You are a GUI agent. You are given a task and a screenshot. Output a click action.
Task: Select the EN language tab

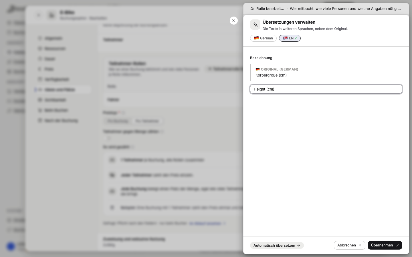(x=290, y=38)
